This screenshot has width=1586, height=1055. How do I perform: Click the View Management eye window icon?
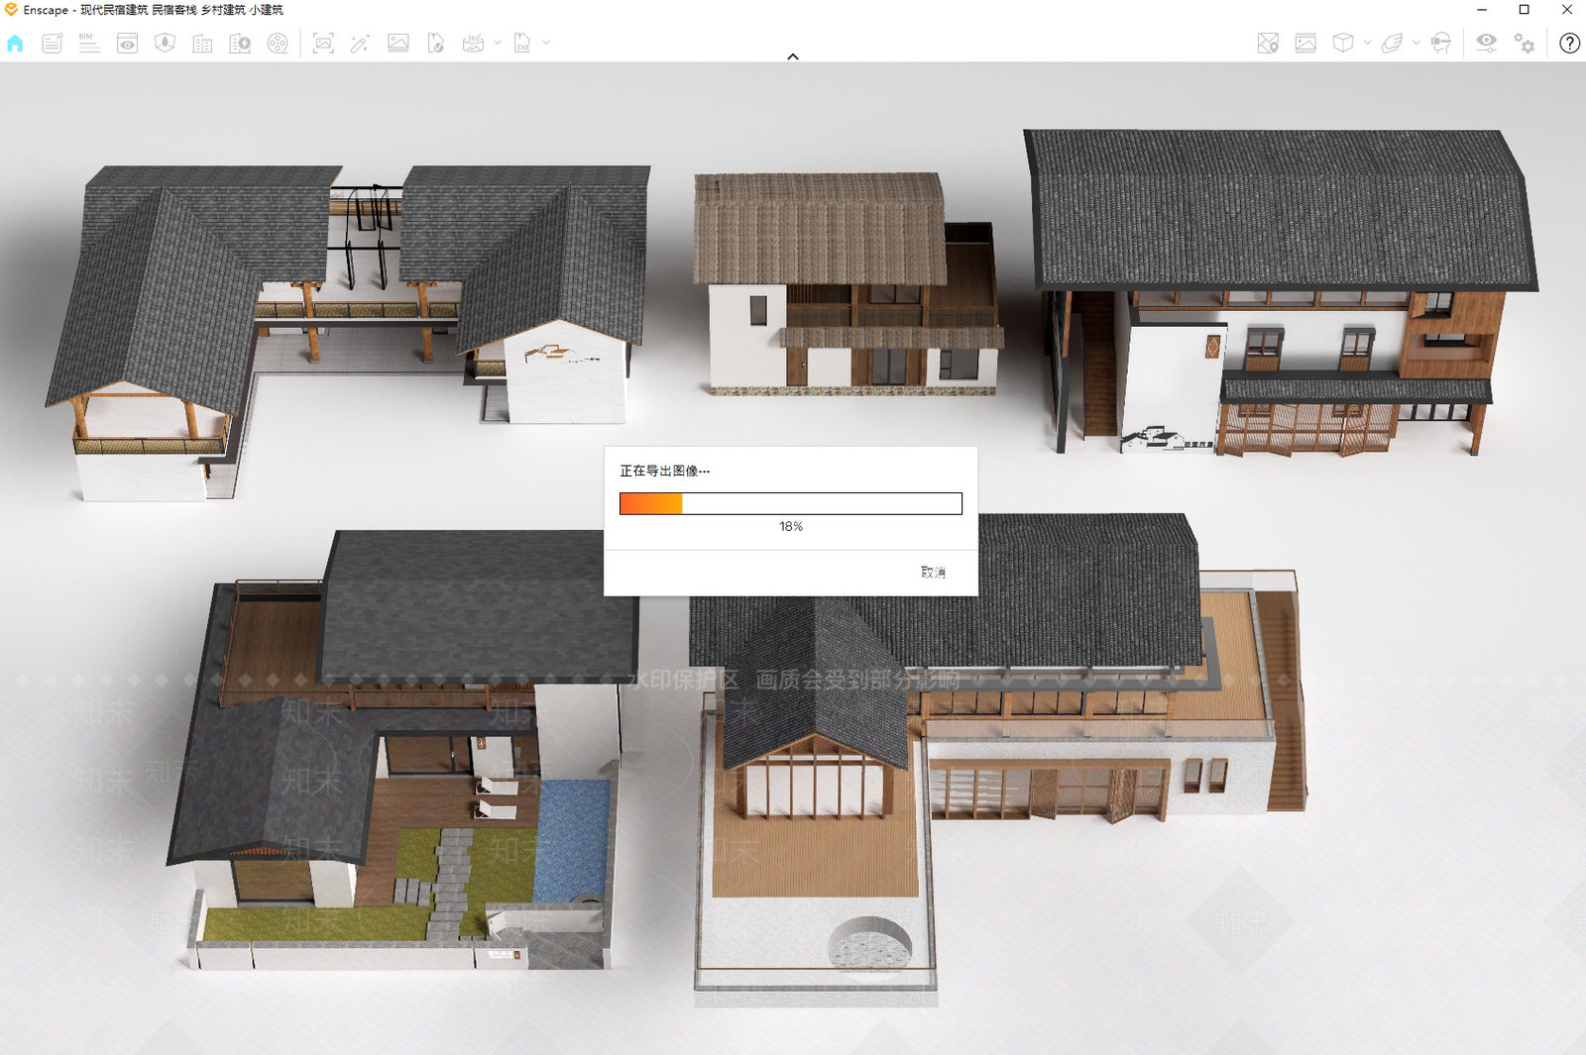point(127,43)
